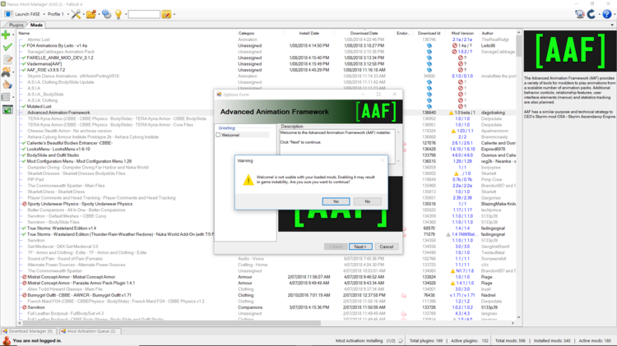Select the Mods tab
This screenshot has width=617, height=346.
(36, 25)
